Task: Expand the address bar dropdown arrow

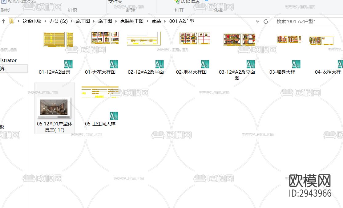Action: point(257,21)
